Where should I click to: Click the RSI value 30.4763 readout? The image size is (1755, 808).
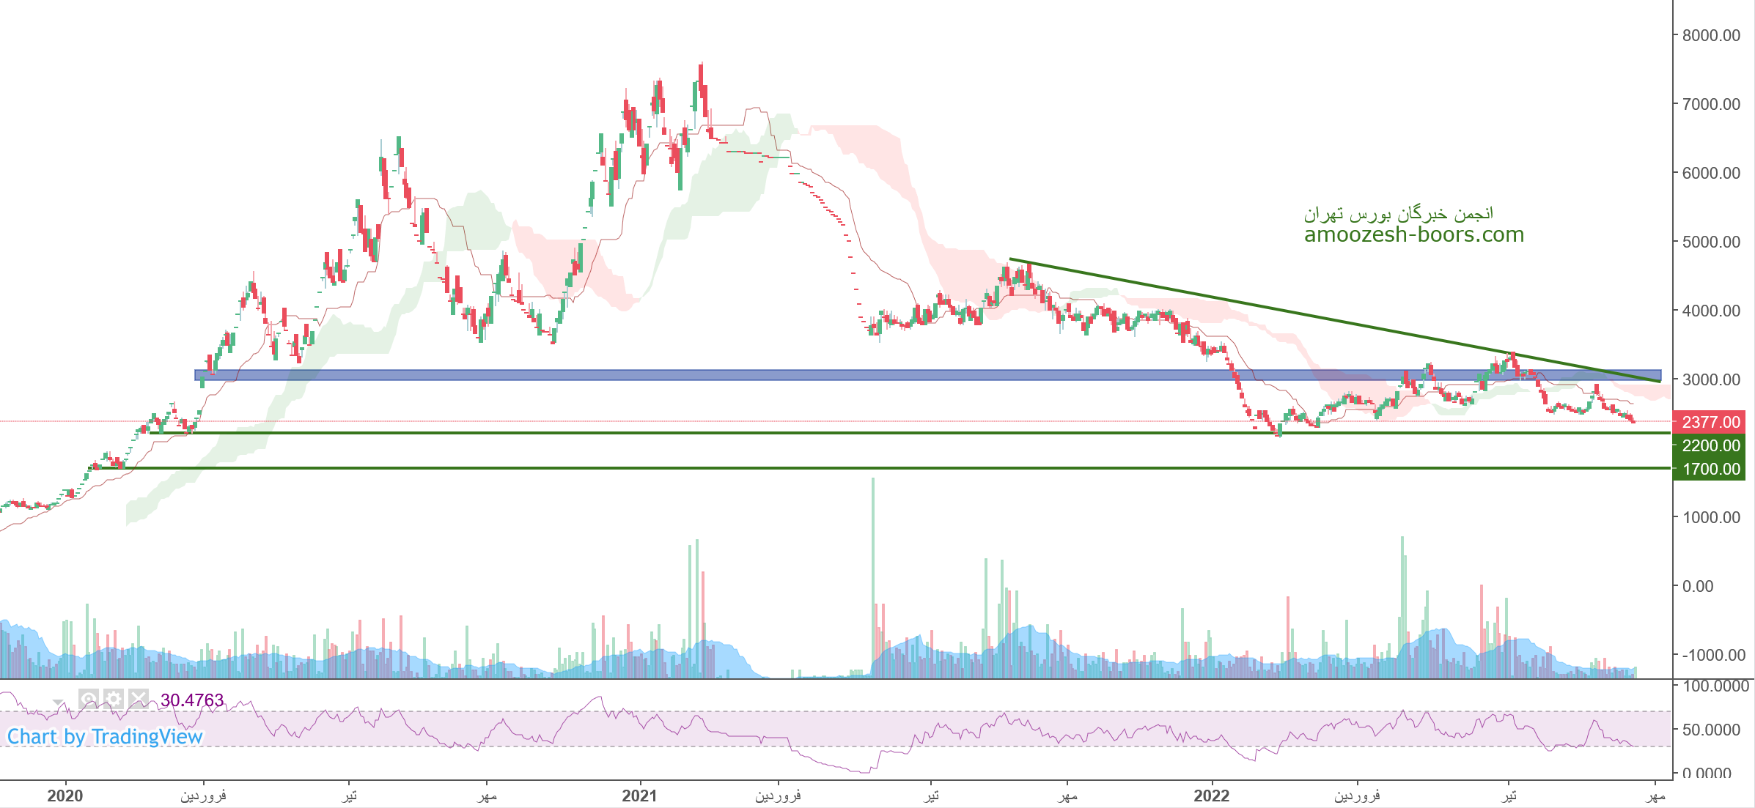point(192,700)
